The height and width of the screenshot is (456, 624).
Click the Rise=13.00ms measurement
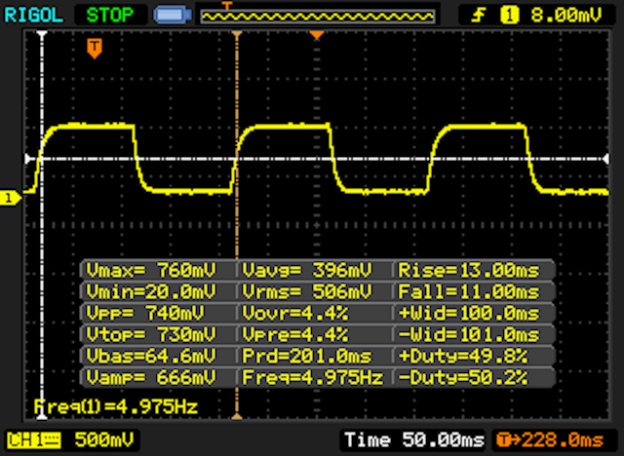(469, 270)
